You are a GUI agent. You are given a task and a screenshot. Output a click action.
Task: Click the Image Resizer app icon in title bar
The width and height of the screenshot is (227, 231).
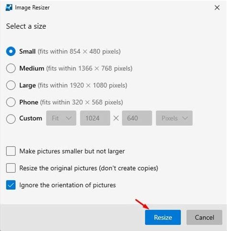click(9, 8)
